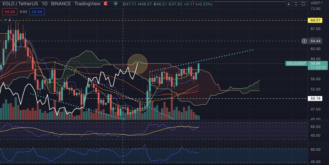Click the EGLDUSDT symbol price label
Image resolution: width=329 pixels, height=165 pixels.
click(296, 63)
